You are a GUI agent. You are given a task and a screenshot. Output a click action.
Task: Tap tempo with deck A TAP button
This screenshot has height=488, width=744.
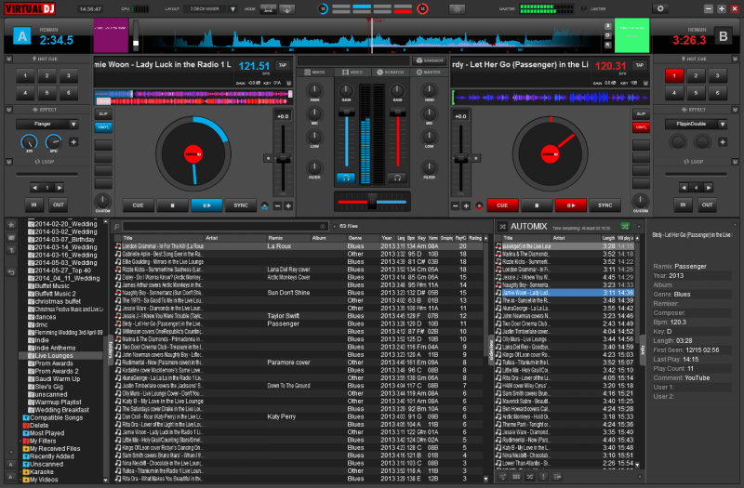coord(283,65)
